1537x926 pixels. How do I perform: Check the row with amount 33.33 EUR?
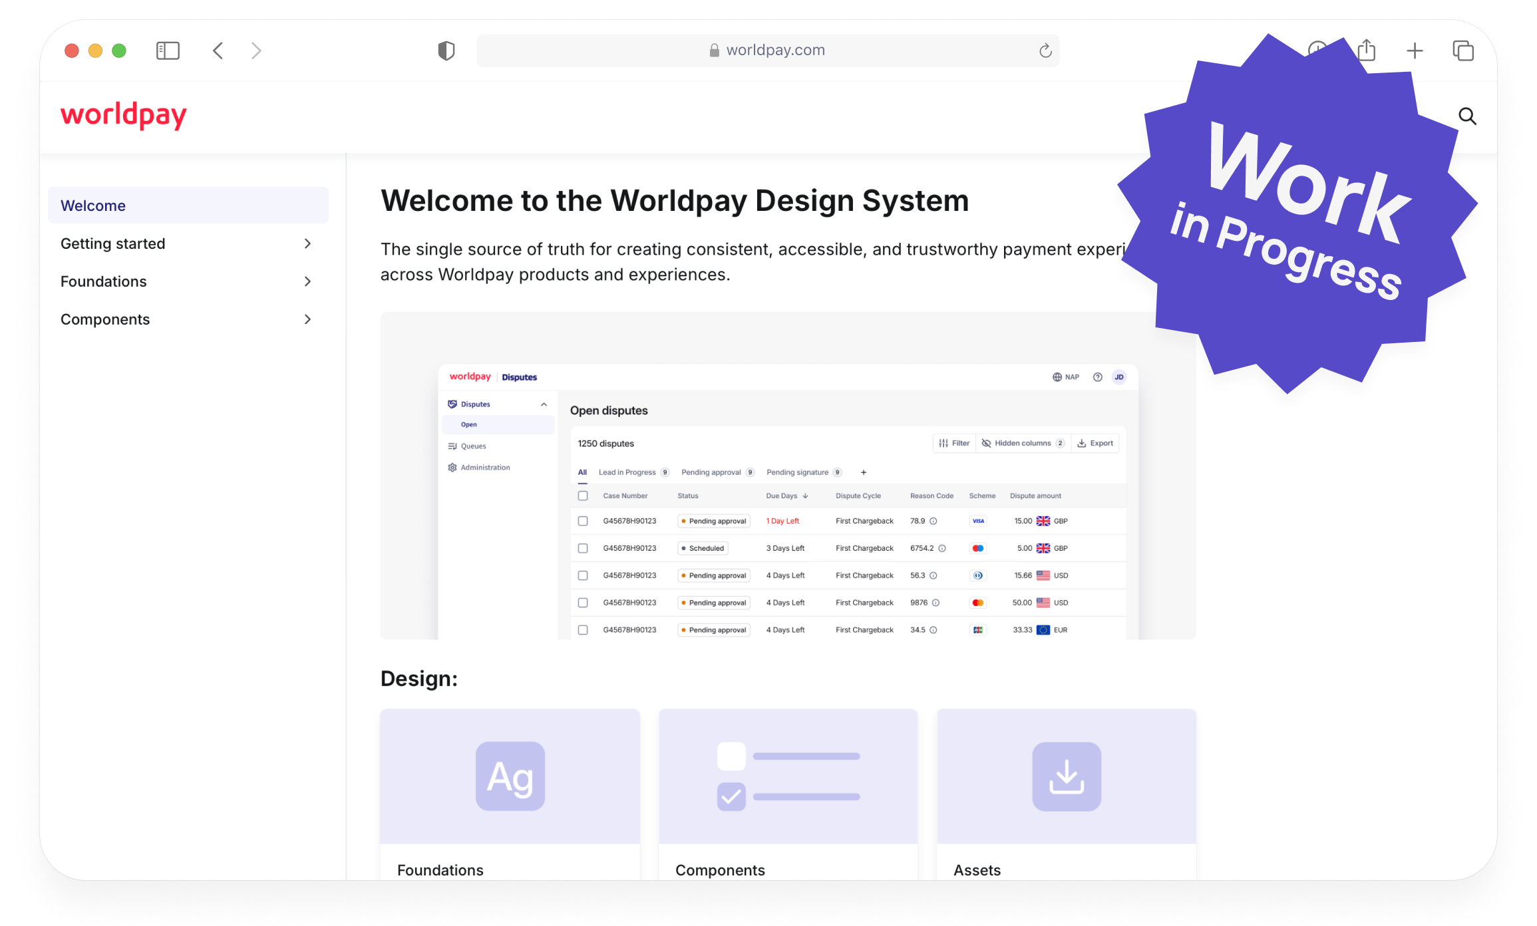pyautogui.click(x=583, y=631)
